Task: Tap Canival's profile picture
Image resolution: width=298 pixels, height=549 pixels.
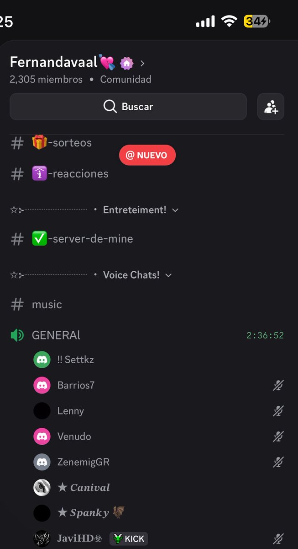Action: [x=42, y=488]
